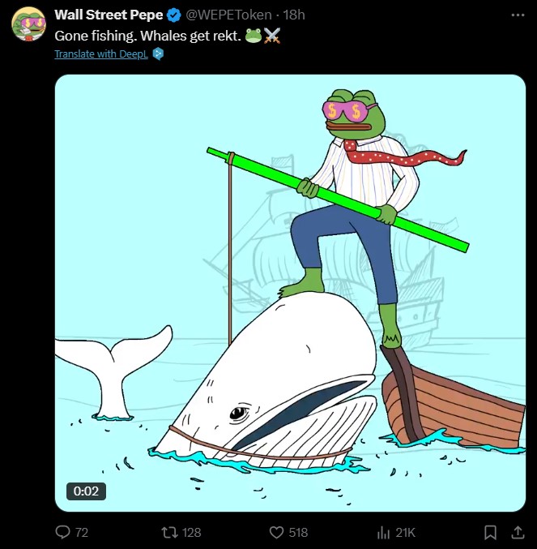Open the three-dot more options menu

click(518, 15)
